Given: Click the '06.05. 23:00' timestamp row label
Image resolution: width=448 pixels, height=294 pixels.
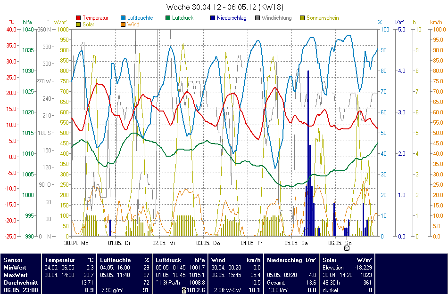Looking at the screenshot, I should pyautogui.click(x=21, y=290).
